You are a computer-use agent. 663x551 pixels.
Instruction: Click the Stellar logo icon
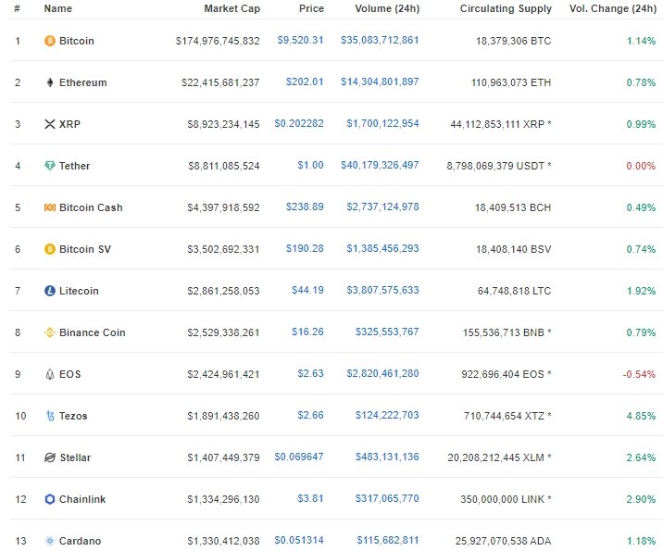[50, 457]
